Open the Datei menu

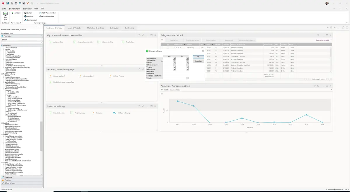4,9
